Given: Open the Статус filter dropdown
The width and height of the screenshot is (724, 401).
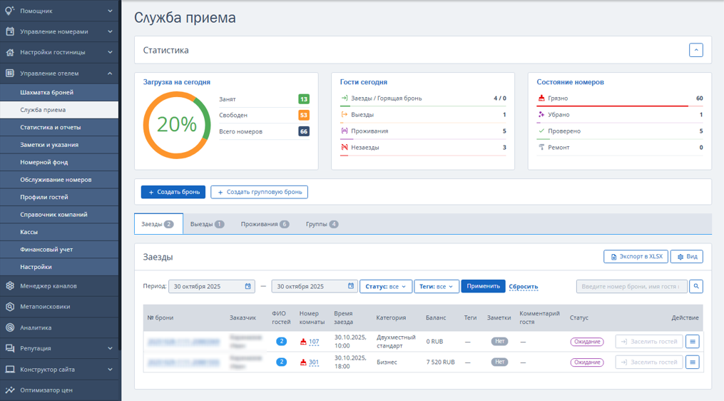Looking at the screenshot, I should point(385,286).
